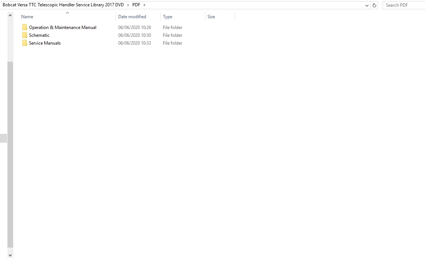Viewport: 425px width, 258px height.
Task: Click the Service Manuals folder icon
Action: tap(25, 43)
